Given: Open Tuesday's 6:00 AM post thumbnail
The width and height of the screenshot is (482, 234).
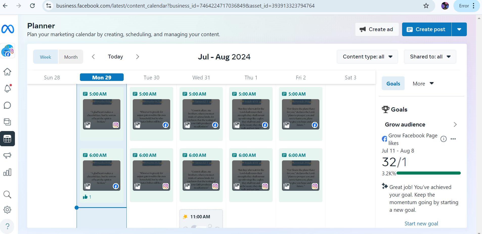Looking at the screenshot, I should tap(151, 176).
